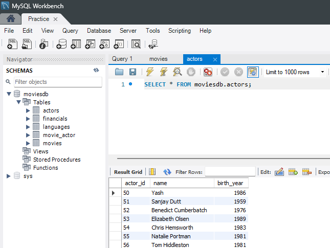Sort by the actor_id column header
Screen dimensions: 330x248
pos(136,183)
